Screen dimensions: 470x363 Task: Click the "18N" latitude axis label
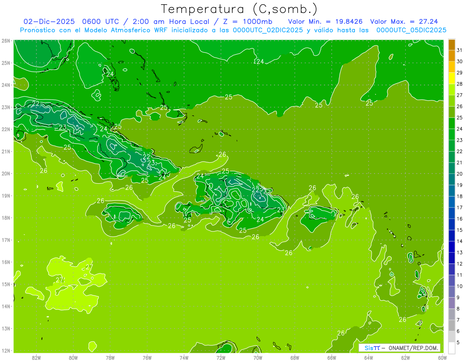pos(5,218)
